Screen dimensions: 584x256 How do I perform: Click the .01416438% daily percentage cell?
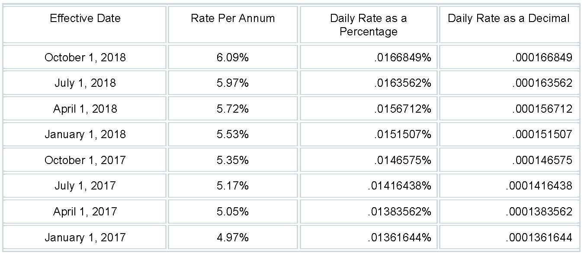click(399, 186)
